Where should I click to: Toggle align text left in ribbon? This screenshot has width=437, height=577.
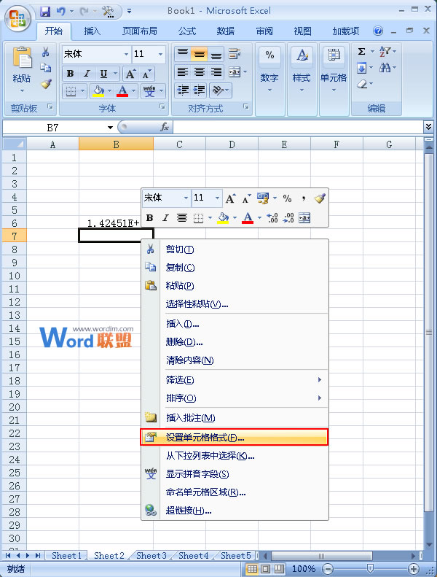183,71
